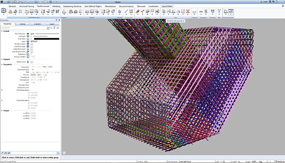The width and height of the screenshot is (285, 163).
Task: Open the Filter funnel tool
Action: (219, 12)
